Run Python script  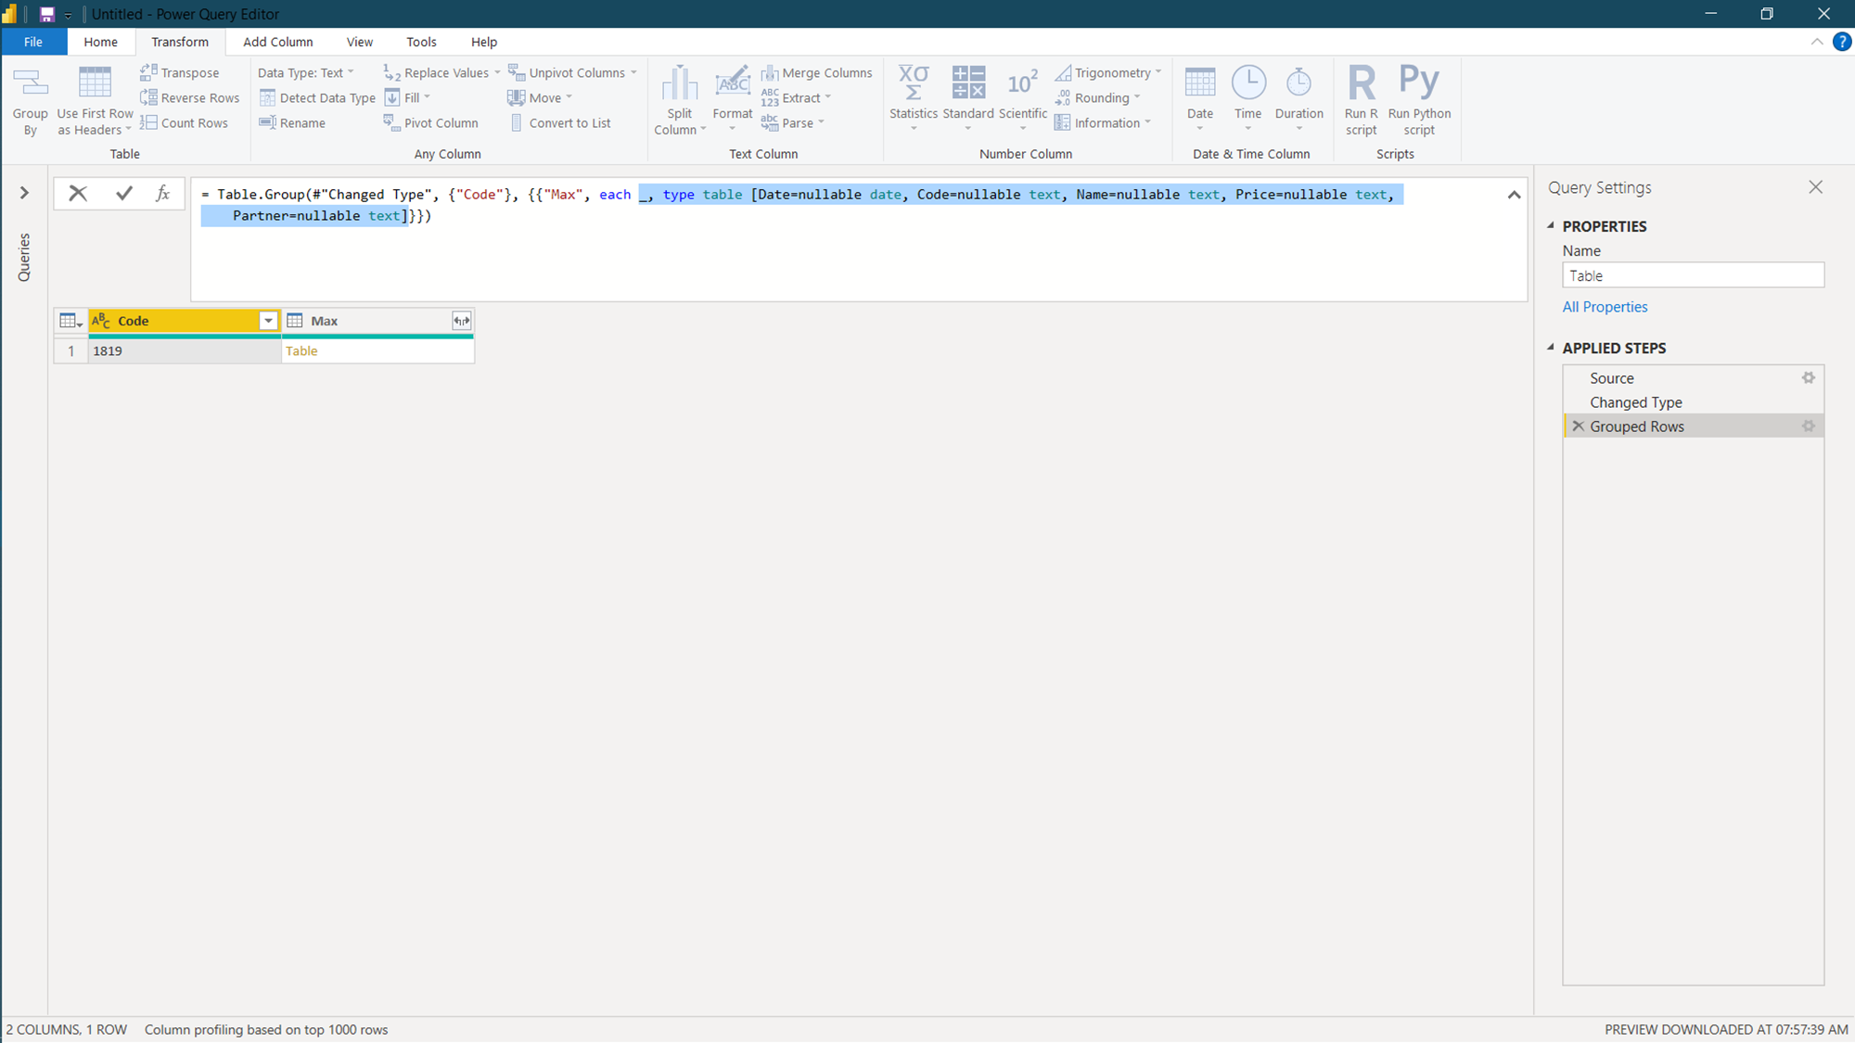pyautogui.click(x=1419, y=100)
